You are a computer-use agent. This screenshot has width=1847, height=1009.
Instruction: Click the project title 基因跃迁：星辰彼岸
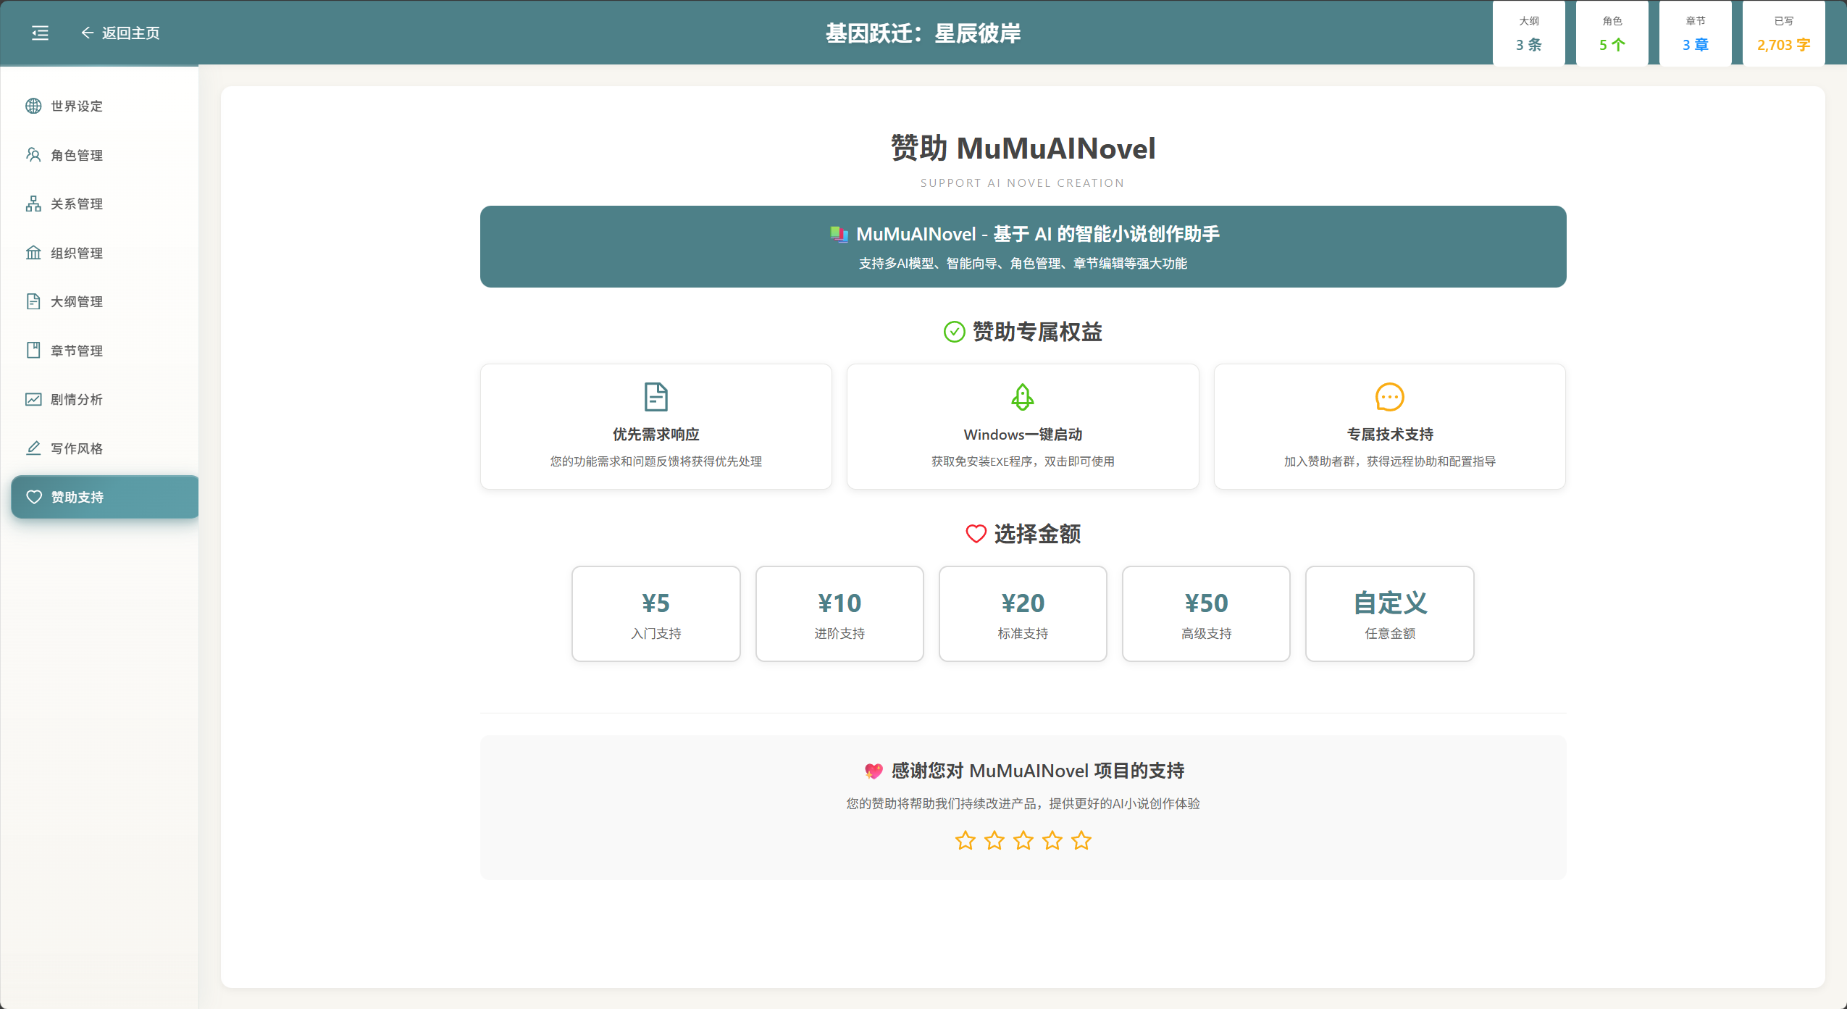point(924,33)
